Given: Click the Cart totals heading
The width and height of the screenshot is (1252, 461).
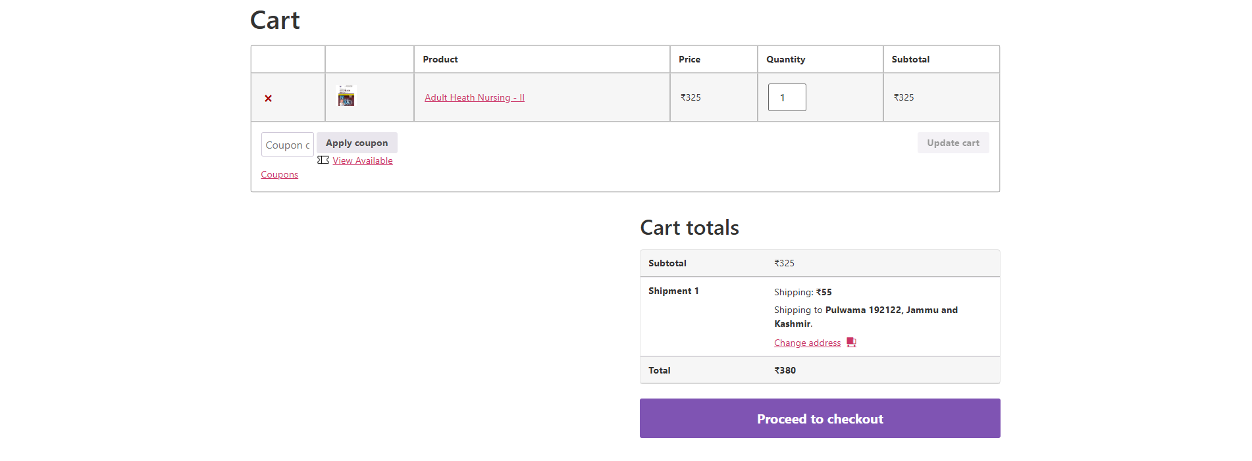Looking at the screenshot, I should tap(689, 228).
